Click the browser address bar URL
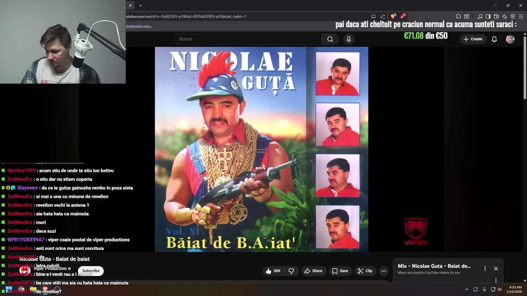Image resolution: width=527 pixels, height=296 pixels. pyautogui.click(x=186, y=16)
